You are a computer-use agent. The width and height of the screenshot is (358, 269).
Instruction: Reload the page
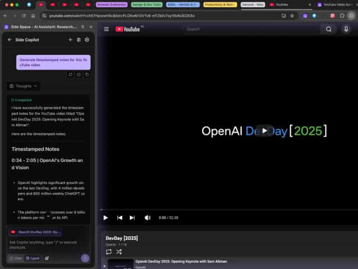click(24, 16)
